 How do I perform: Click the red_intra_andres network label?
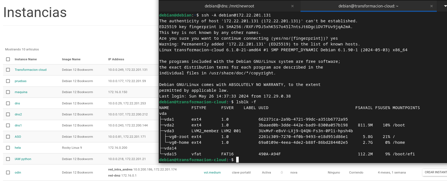point(120,169)
